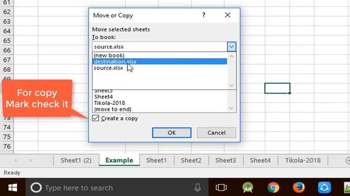Select row header 66
Viewport: 350px width, 196px height.
point(7,51)
